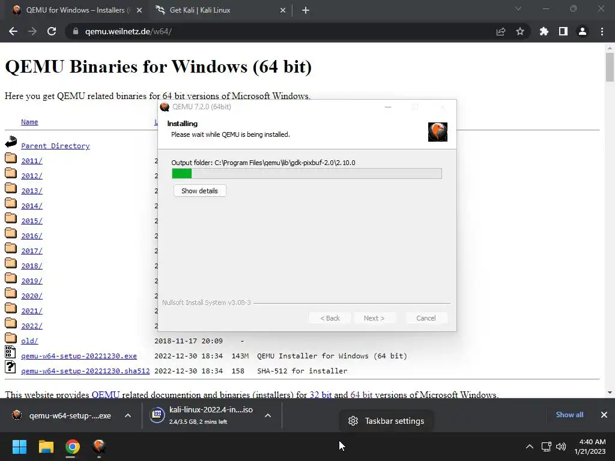Screen dimensions: 615x461
Task: Download qemu-w64-setup-20221230.exe
Action: click(x=79, y=356)
